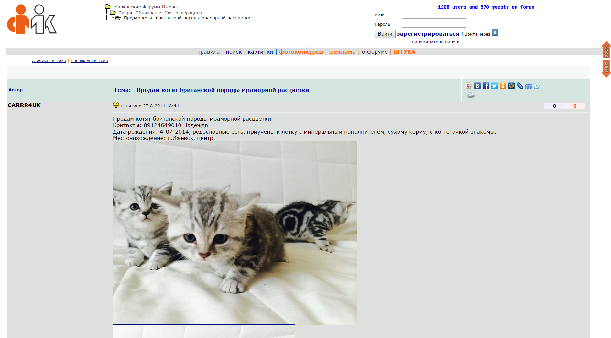Share via Mail.ru @ icon
The image size is (611, 338).
(511, 86)
